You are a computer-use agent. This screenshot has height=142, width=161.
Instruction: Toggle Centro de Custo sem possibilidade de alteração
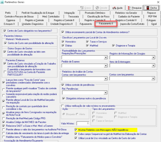[x=5, y=43]
